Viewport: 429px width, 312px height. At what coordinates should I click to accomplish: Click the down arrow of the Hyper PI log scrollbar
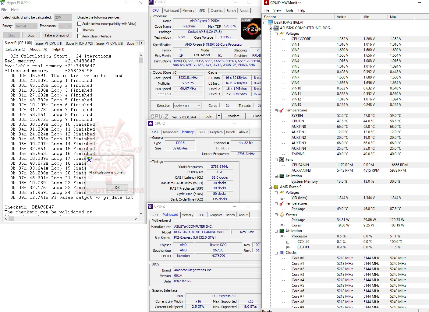(141, 214)
